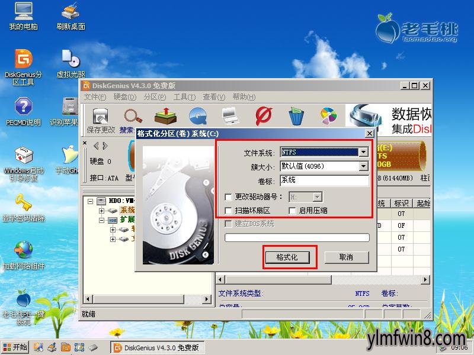Open PECMD help question mark icon

(23, 111)
